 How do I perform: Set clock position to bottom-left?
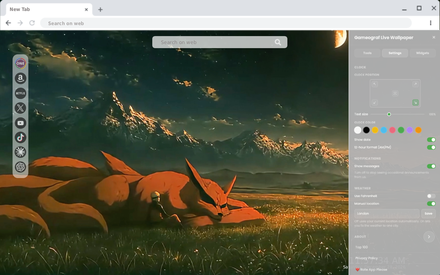[x=375, y=102]
